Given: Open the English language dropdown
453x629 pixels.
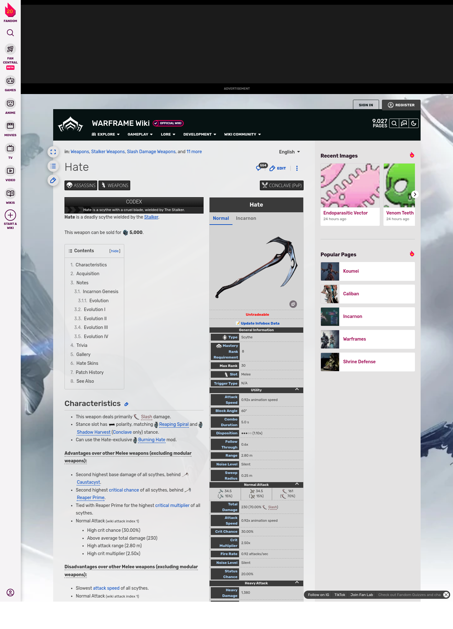Looking at the screenshot, I should point(289,152).
